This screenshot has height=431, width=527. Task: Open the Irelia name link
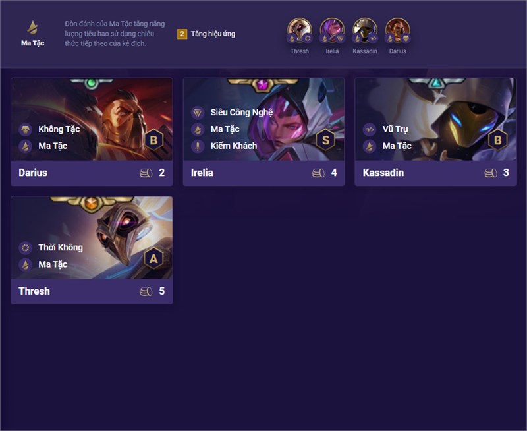[202, 173]
